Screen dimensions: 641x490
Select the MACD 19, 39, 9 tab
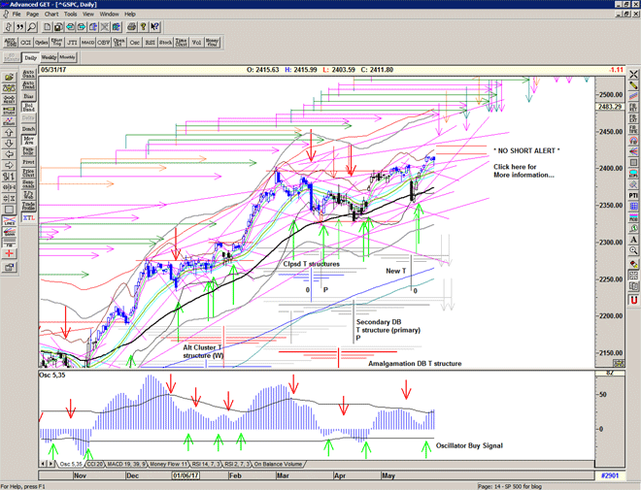point(128,465)
